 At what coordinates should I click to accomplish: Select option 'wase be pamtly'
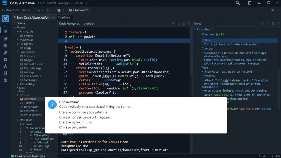tap(73, 127)
